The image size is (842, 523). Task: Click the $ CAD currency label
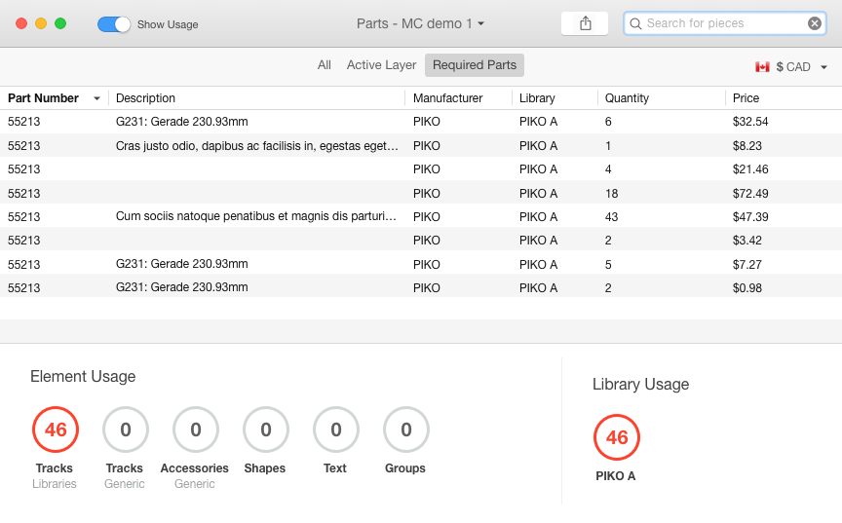pyautogui.click(x=793, y=67)
